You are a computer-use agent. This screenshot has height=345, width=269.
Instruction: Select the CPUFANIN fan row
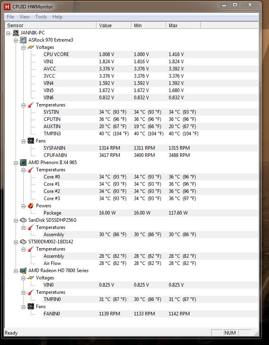(151, 155)
